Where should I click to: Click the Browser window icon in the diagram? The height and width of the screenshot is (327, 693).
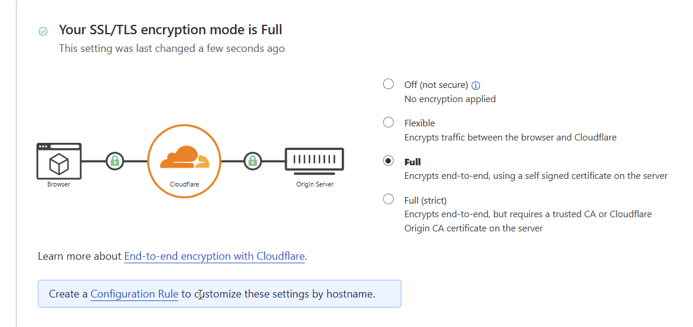coord(59,161)
